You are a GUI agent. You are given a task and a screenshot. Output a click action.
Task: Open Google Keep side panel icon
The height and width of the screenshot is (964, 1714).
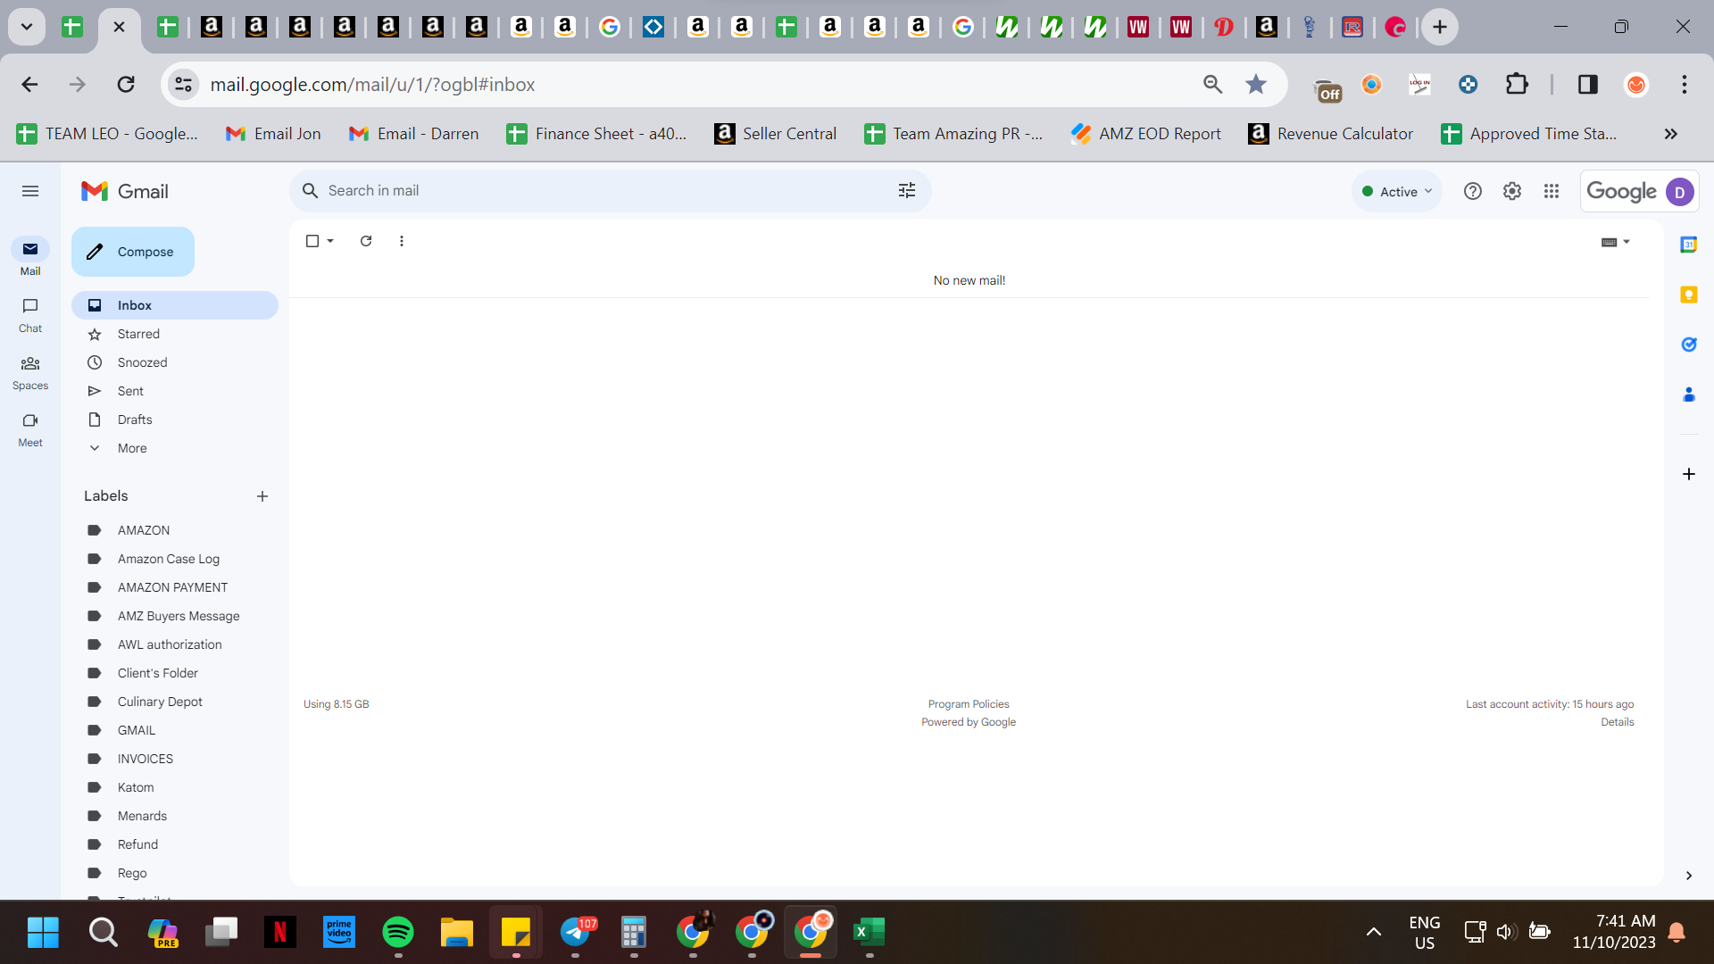(x=1689, y=295)
